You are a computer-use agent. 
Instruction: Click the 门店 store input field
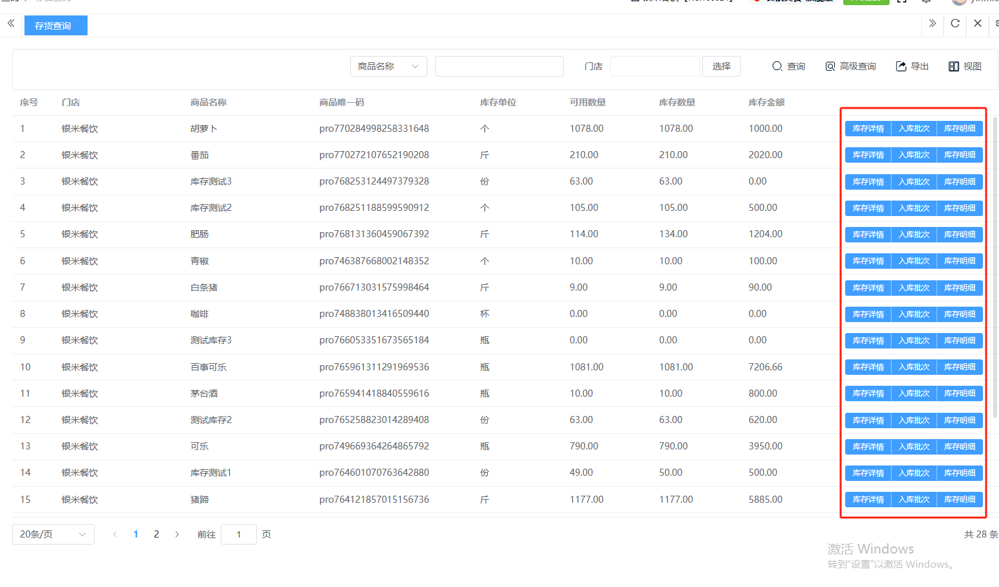point(655,66)
